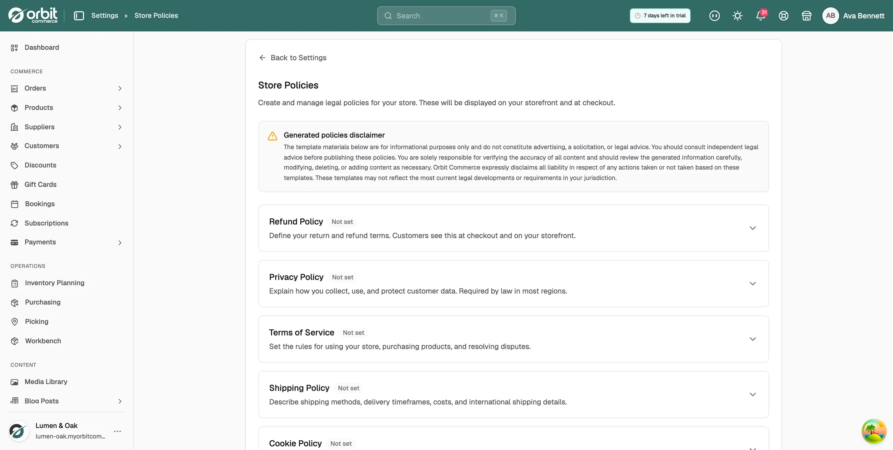Click the Privacy Policy Not set badge
The height and width of the screenshot is (450, 893).
point(343,277)
